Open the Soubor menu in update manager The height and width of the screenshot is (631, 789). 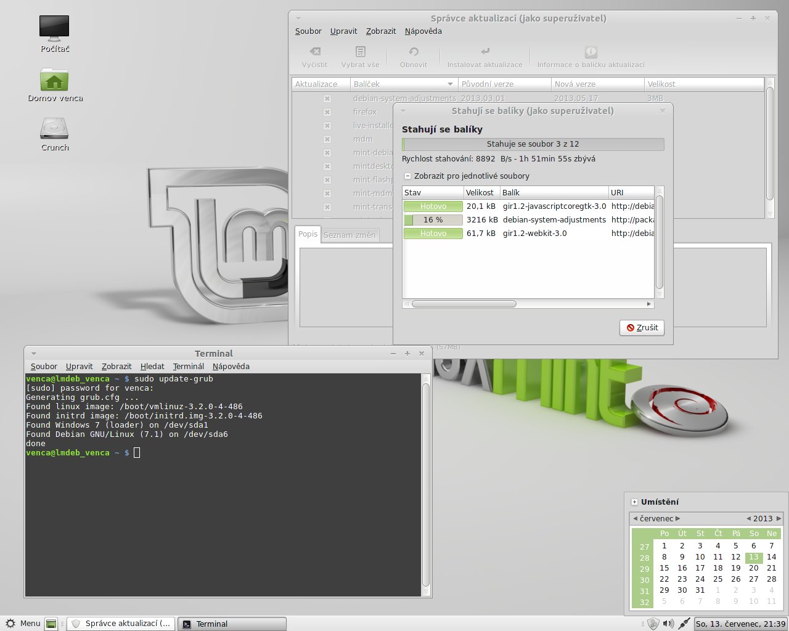pos(308,31)
